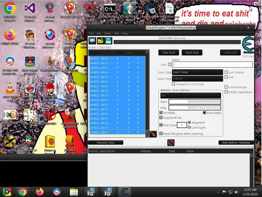The width and height of the screenshot is (262, 197).
Task: Open Mad Avians IN SPACE! icon
Action: pos(30,65)
